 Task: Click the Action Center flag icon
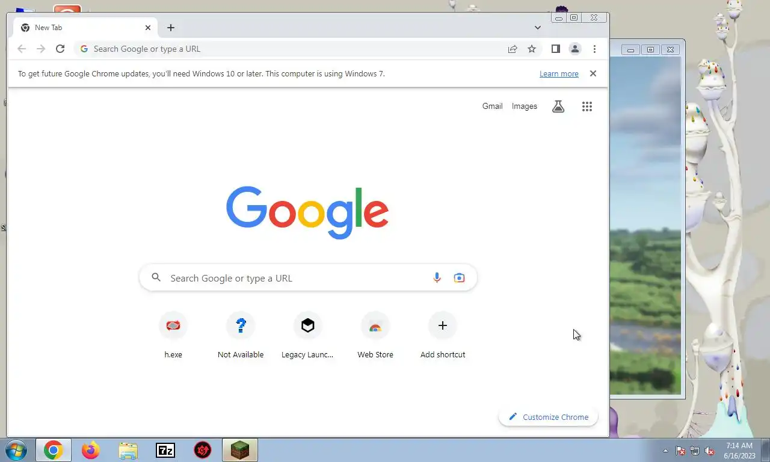pyautogui.click(x=680, y=451)
